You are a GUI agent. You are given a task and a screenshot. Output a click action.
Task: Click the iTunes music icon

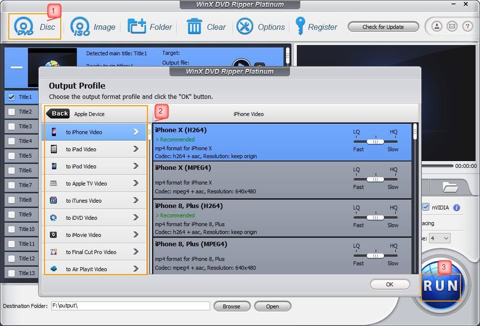point(53,200)
